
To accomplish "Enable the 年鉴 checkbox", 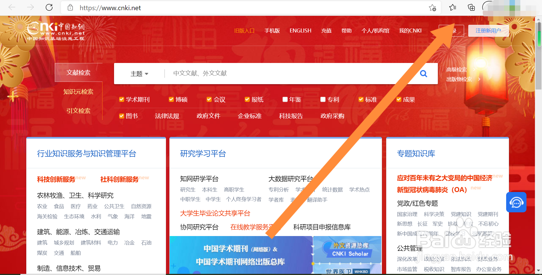I will (285, 99).
